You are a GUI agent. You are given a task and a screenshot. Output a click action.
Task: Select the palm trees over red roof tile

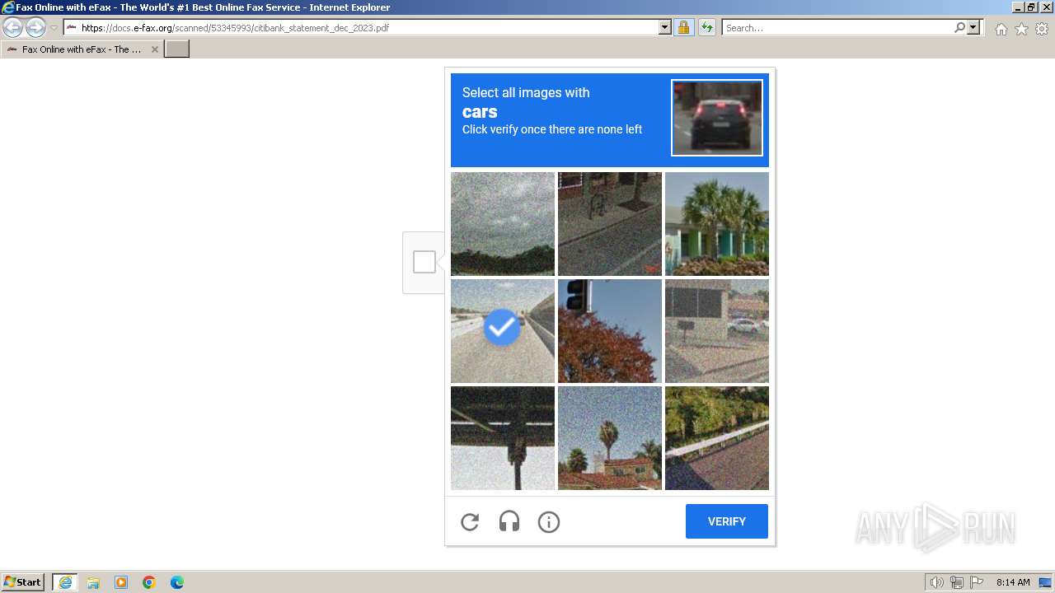pyautogui.click(x=610, y=438)
